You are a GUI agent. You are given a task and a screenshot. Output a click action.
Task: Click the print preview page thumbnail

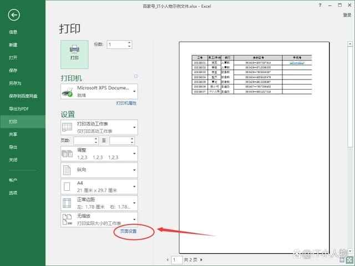[x=254, y=148]
